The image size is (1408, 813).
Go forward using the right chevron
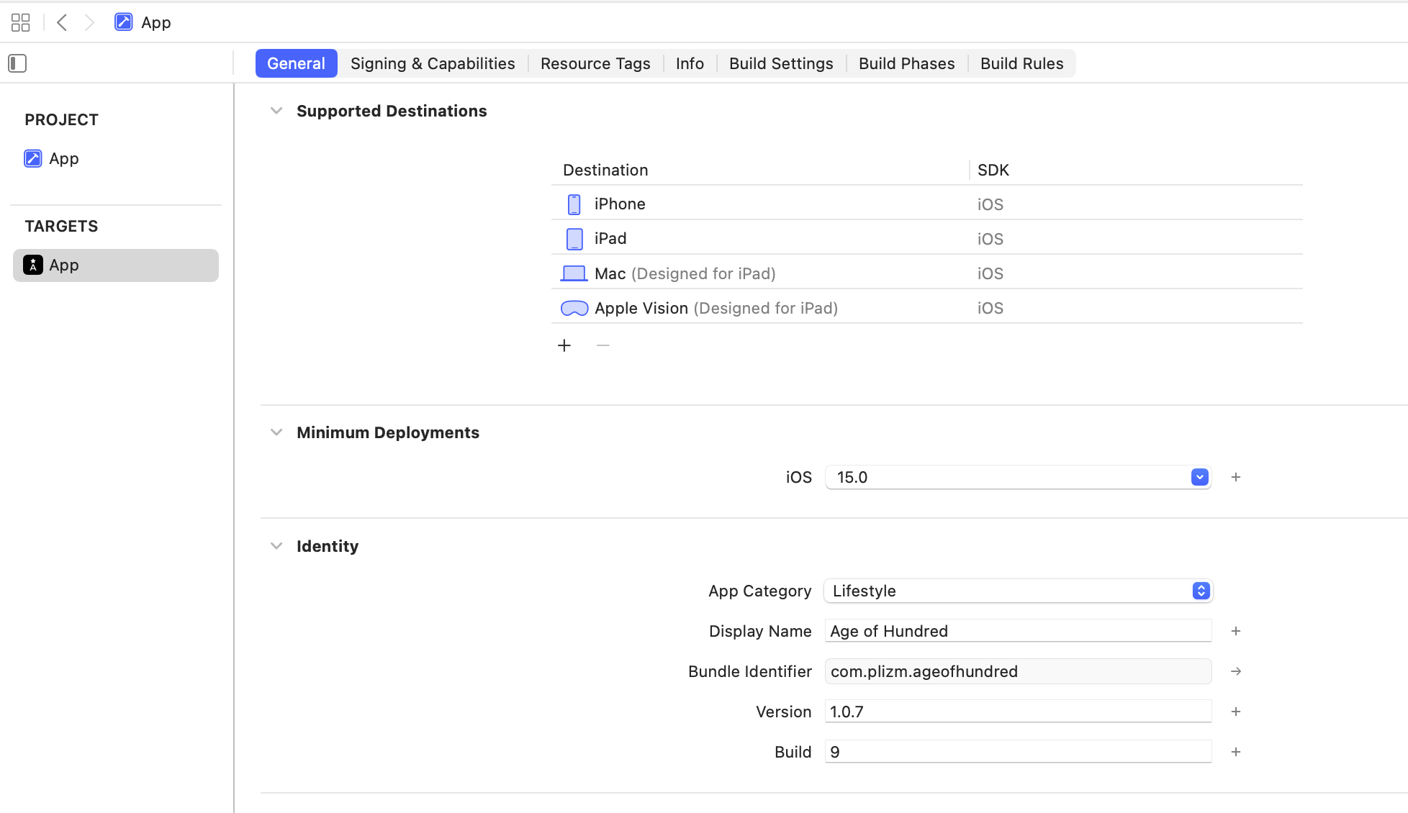coord(89,22)
